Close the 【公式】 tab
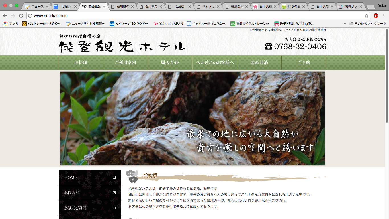389x219 pixels. coord(189,6)
